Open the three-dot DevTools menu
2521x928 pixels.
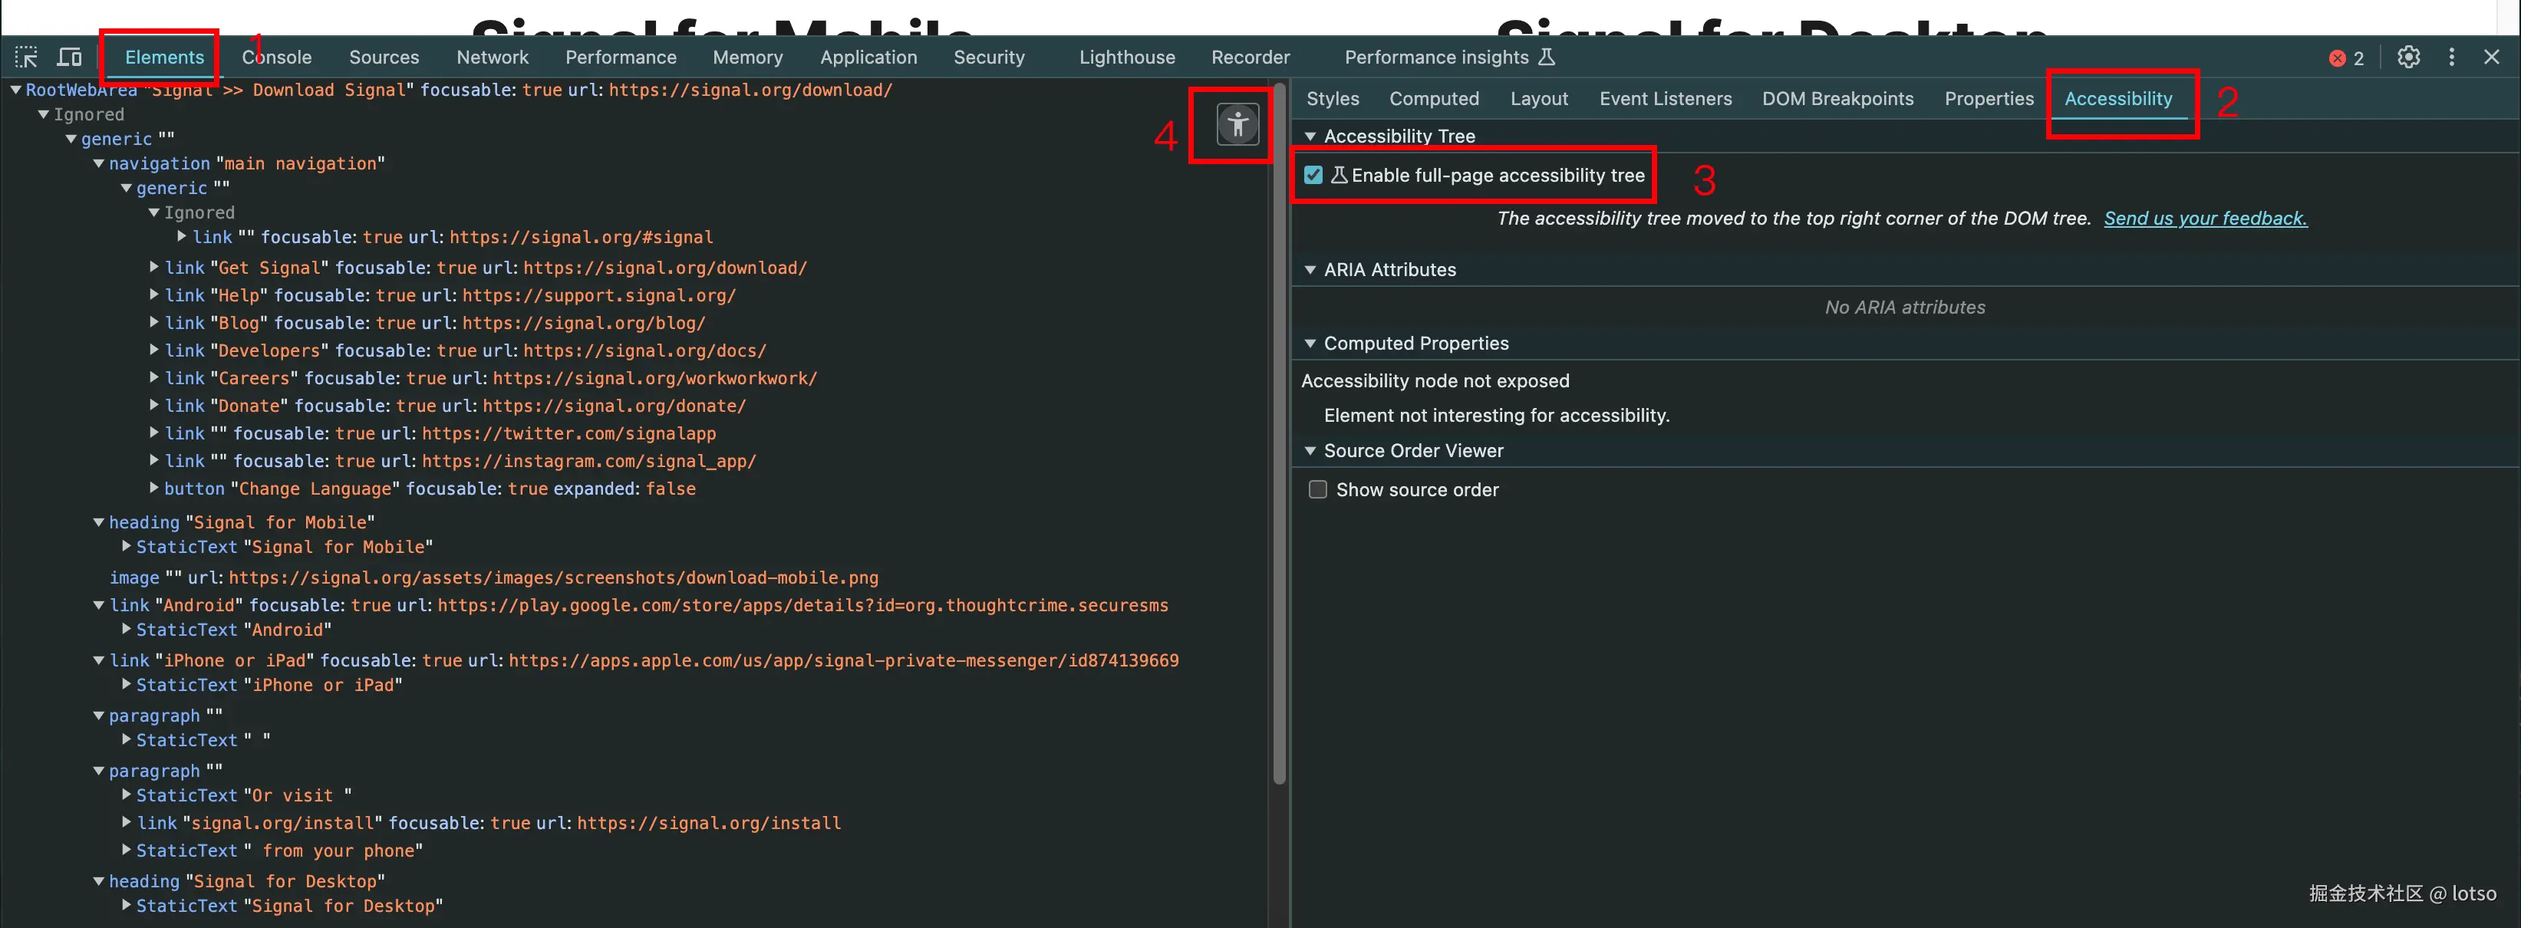point(2451,57)
